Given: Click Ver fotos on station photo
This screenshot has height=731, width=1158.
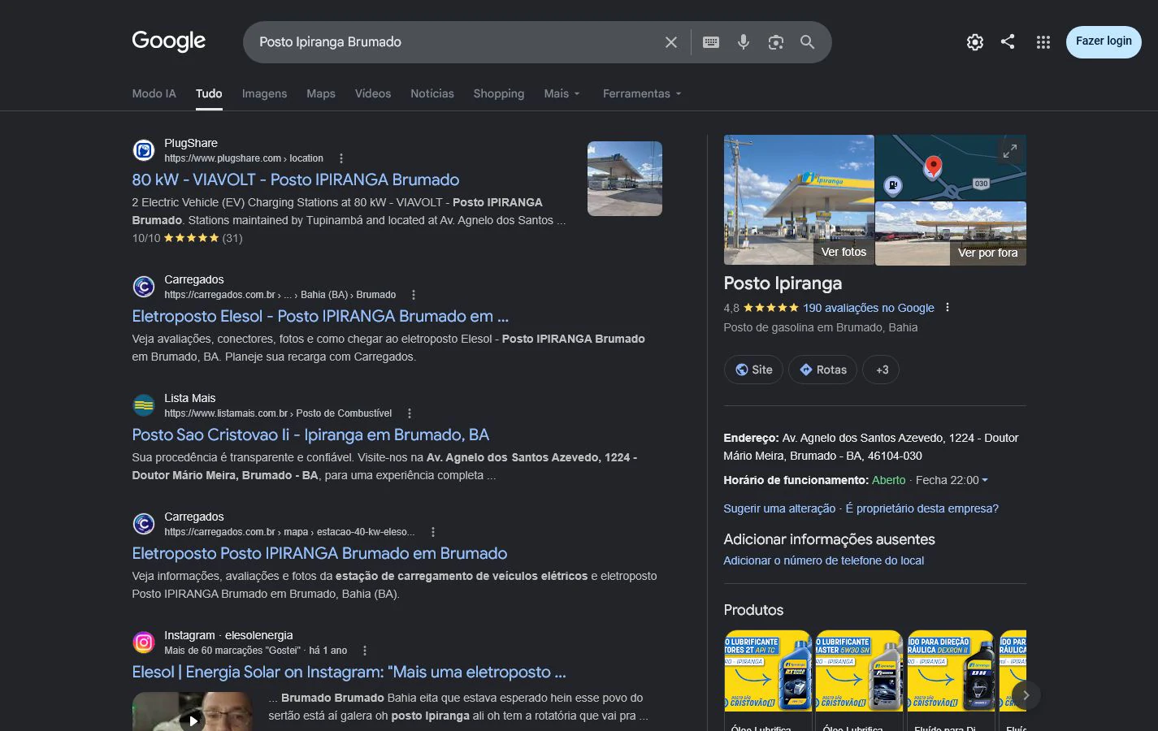Looking at the screenshot, I should pos(844,252).
